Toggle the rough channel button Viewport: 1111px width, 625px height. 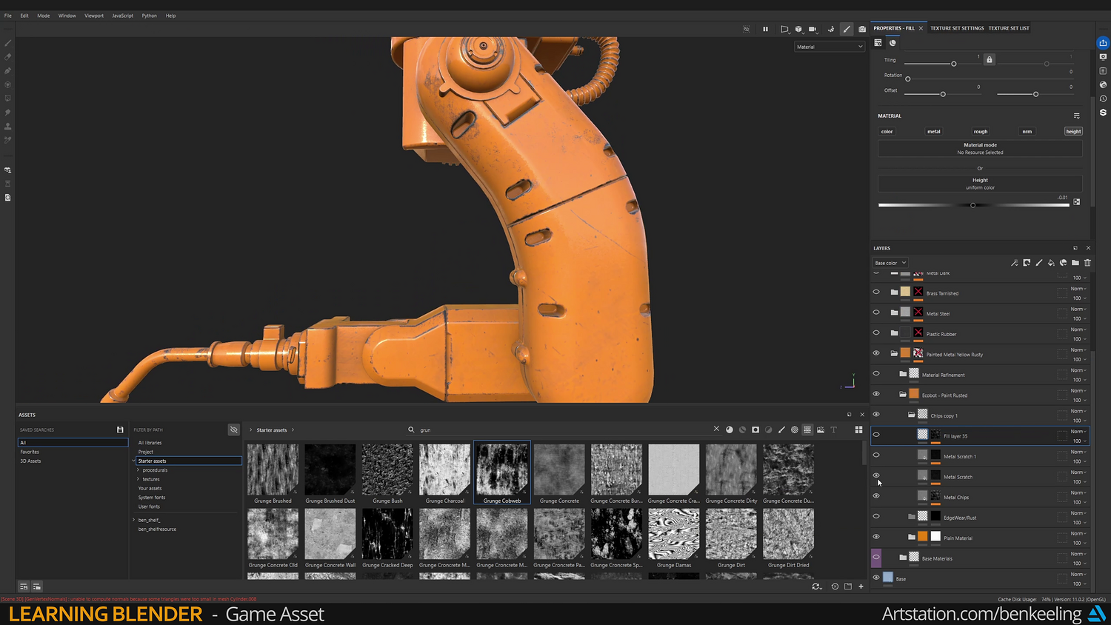coord(981,131)
